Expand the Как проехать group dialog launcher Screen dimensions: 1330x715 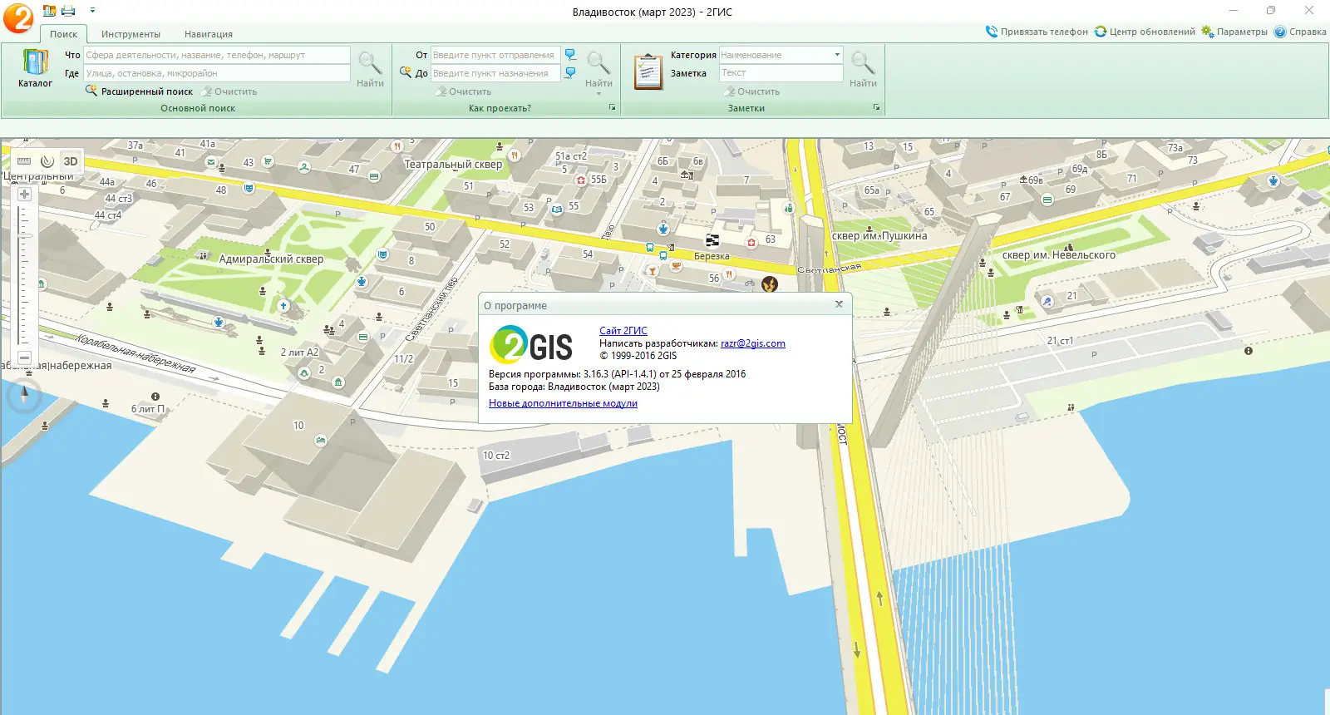[613, 108]
